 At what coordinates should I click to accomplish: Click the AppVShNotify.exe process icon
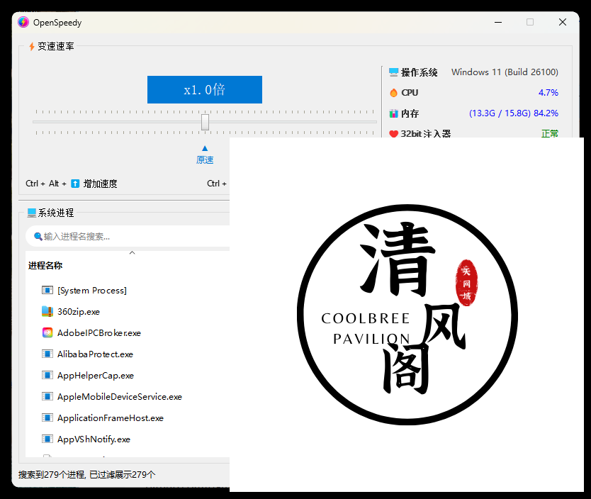[x=47, y=439]
